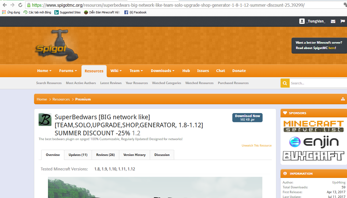This screenshot has width=347, height=198.
Task: Click the Home breadcrumb link
Action: [42, 99]
